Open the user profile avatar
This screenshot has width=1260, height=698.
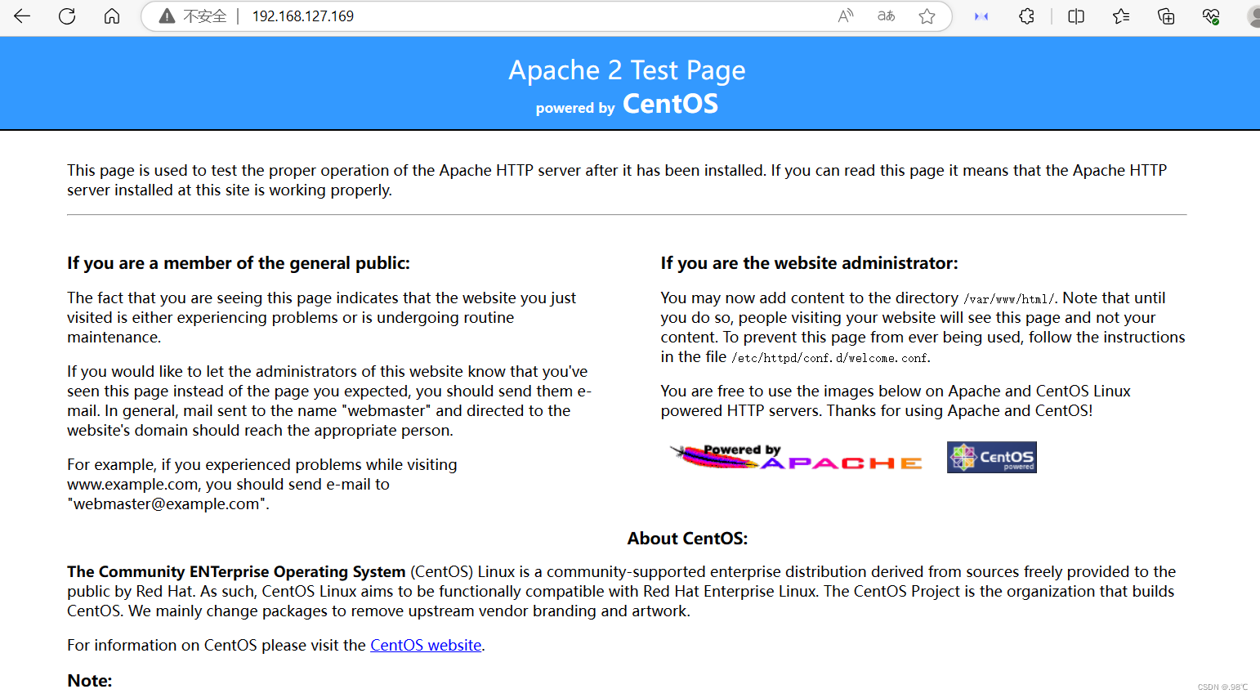[1253, 16]
